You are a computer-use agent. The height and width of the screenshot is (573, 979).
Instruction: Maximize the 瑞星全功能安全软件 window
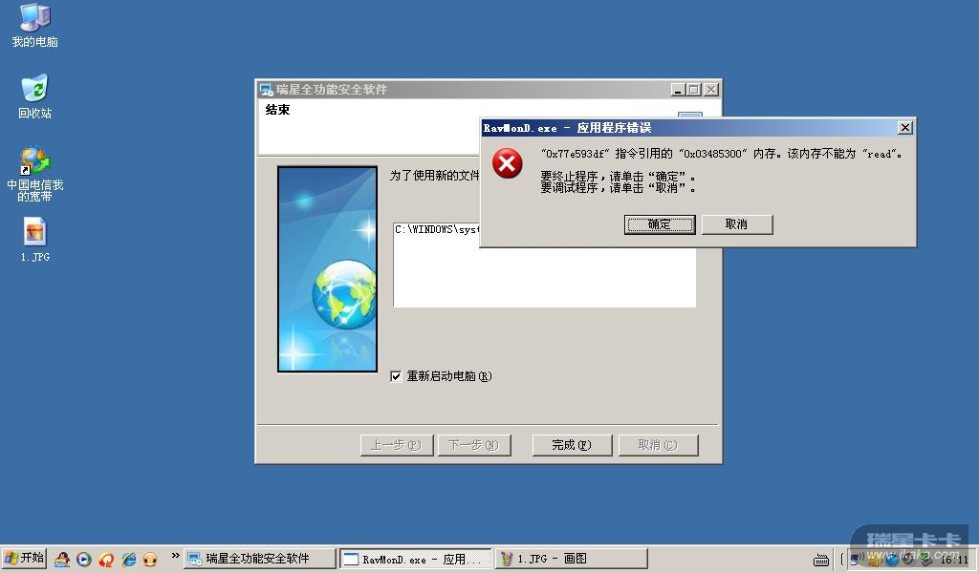click(694, 90)
